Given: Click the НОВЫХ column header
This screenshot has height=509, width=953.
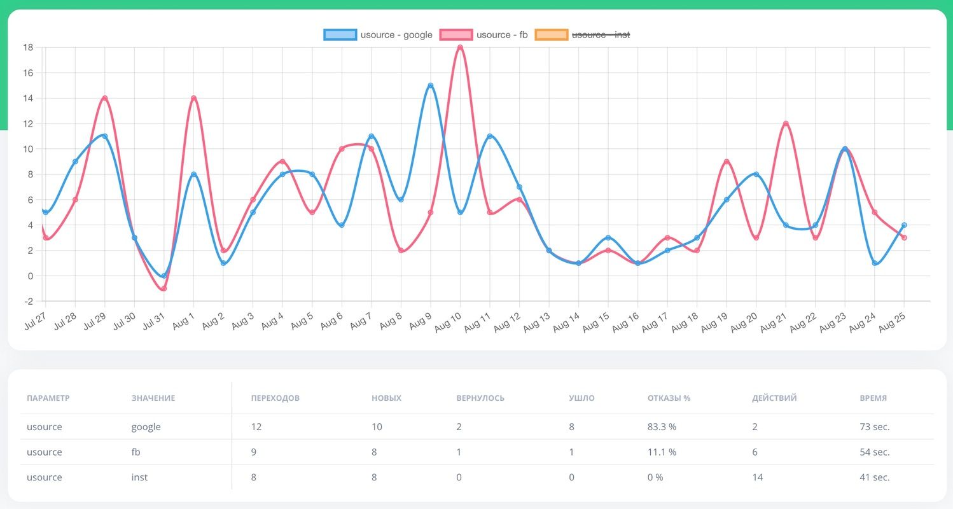Looking at the screenshot, I should tap(387, 398).
